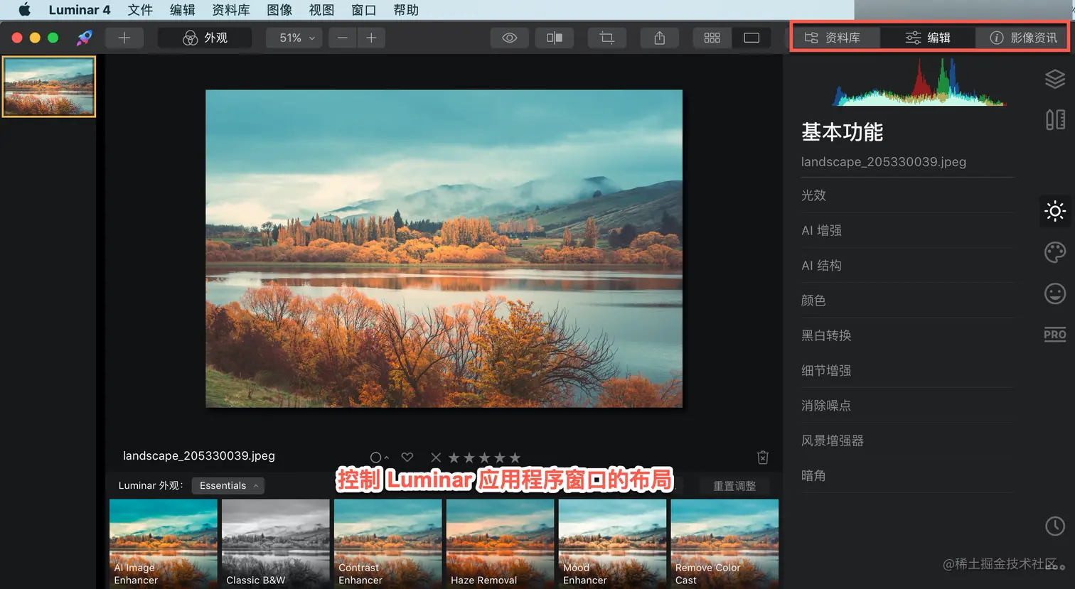
Task: Click the 基本功能 panel heading
Action: point(843,132)
